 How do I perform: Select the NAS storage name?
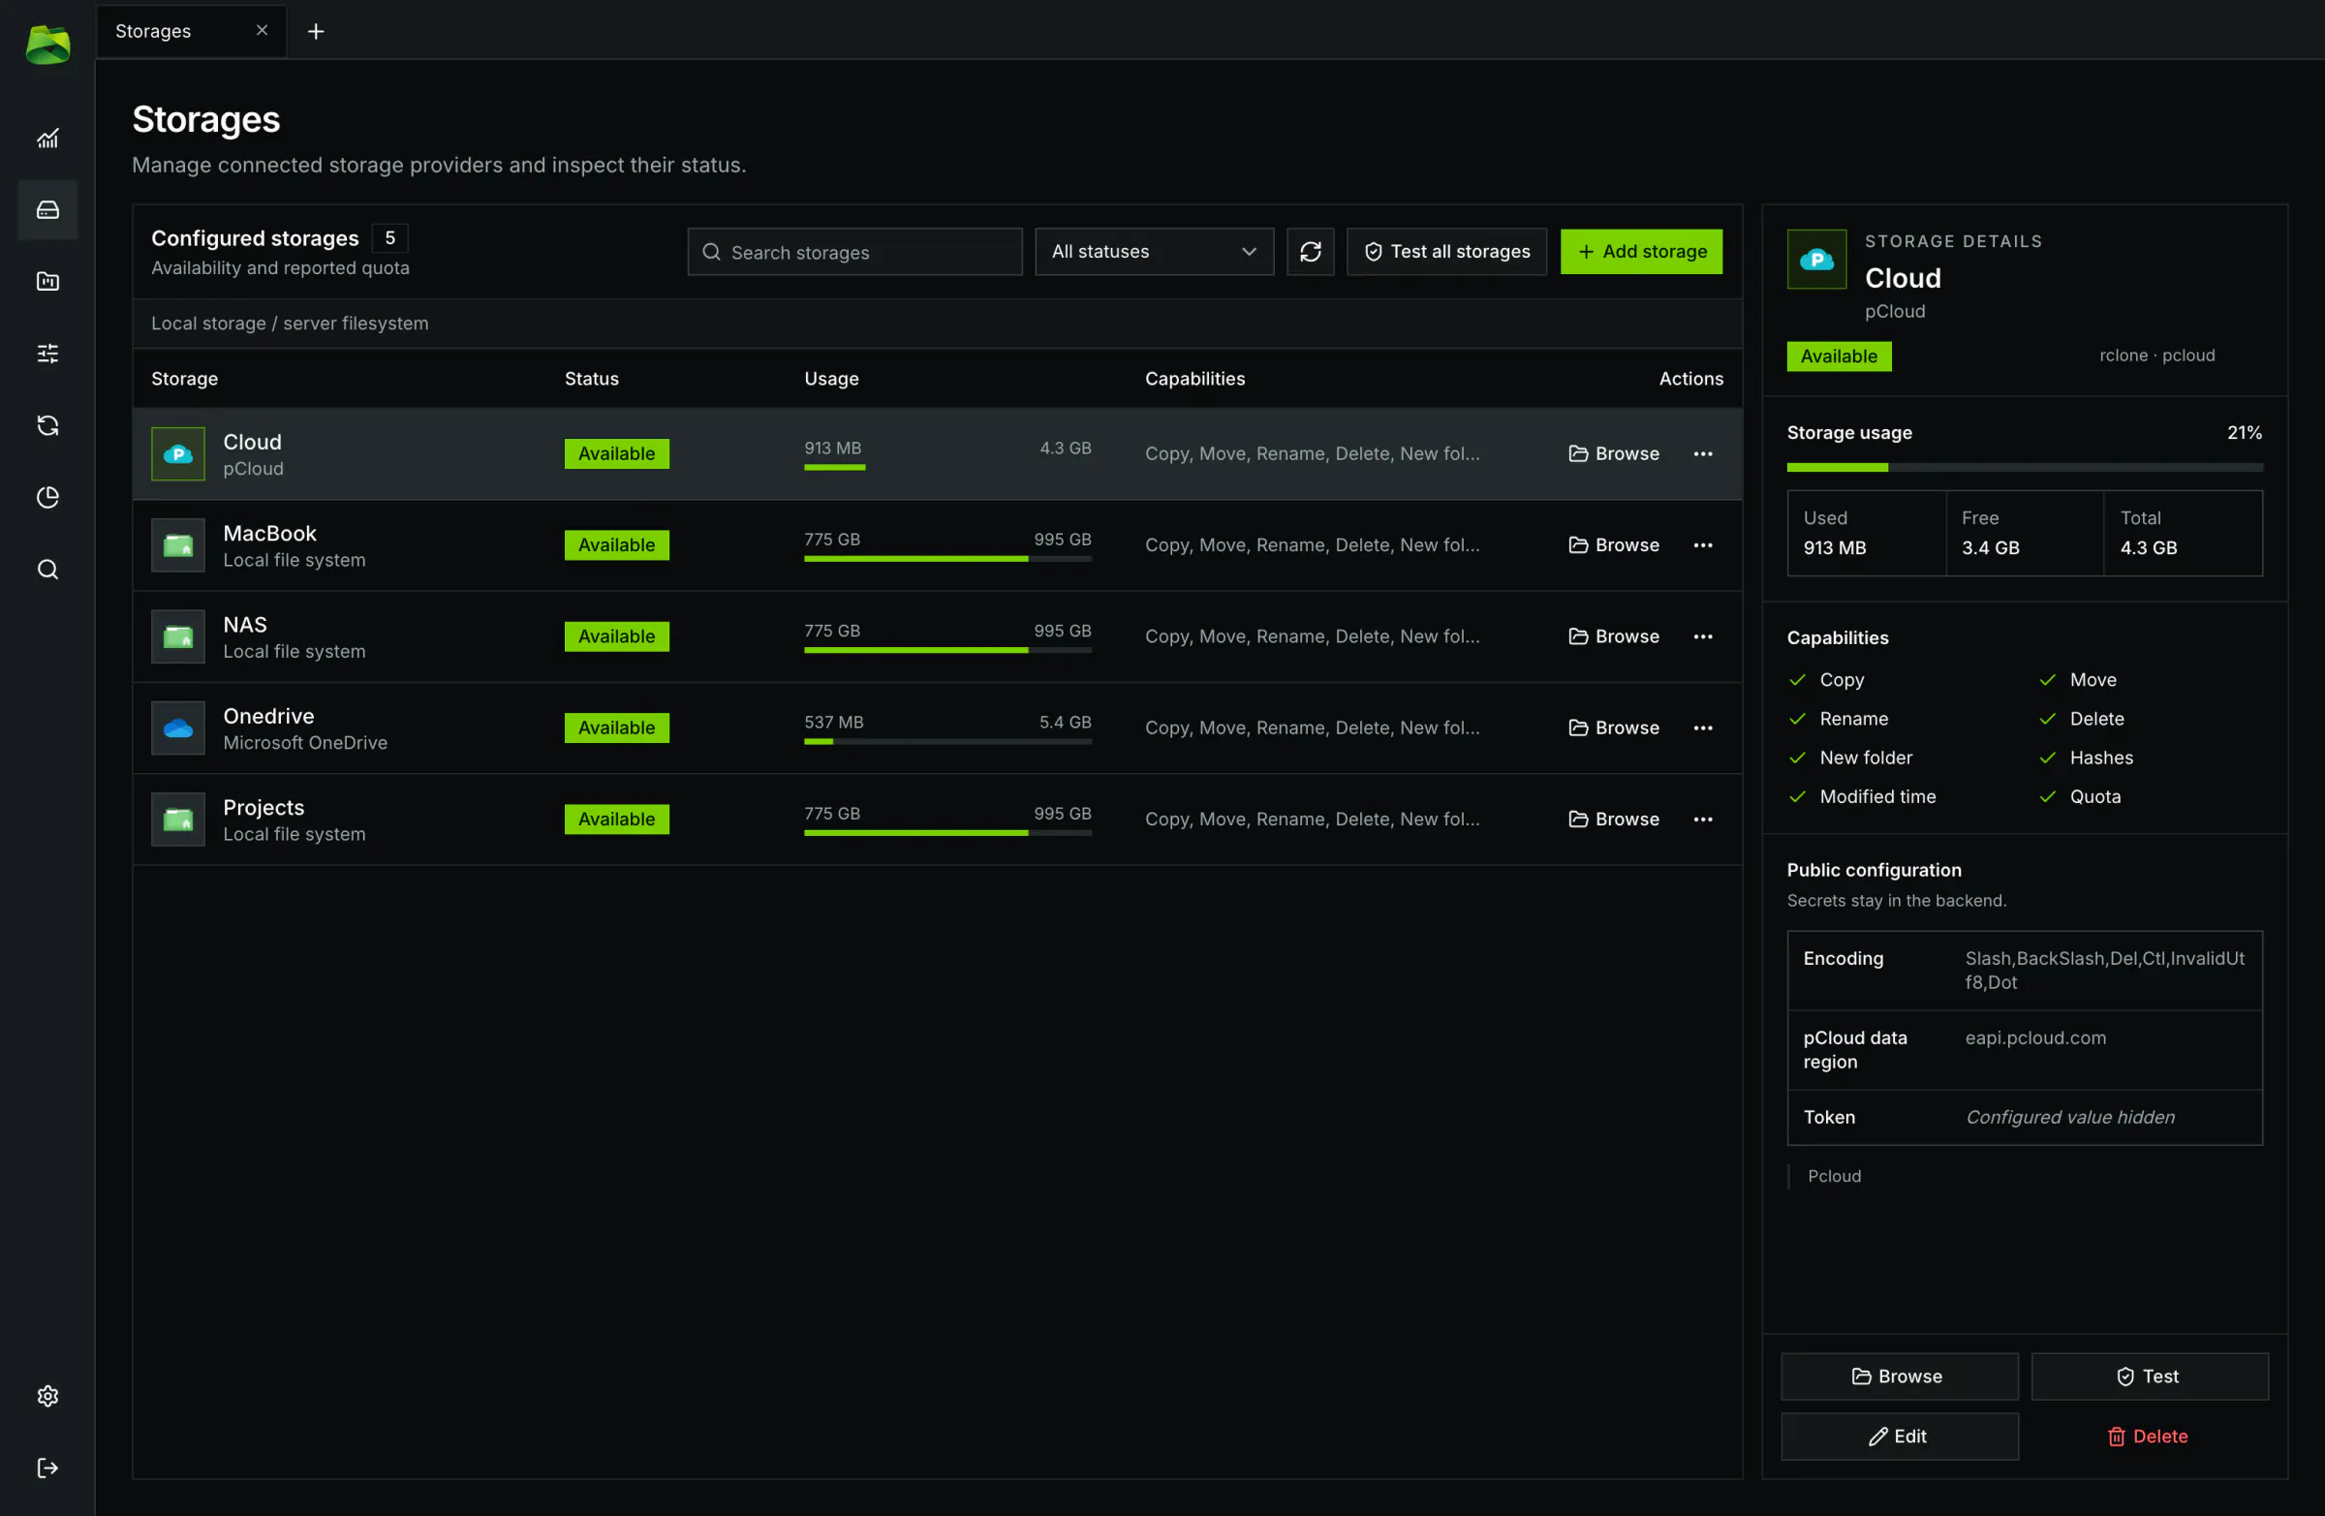245,624
